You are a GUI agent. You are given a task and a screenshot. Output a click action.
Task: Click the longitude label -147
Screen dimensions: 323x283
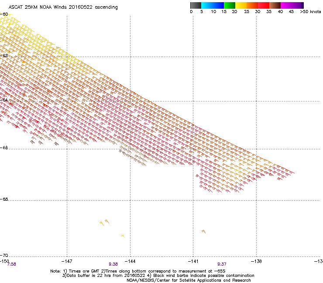(67, 261)
